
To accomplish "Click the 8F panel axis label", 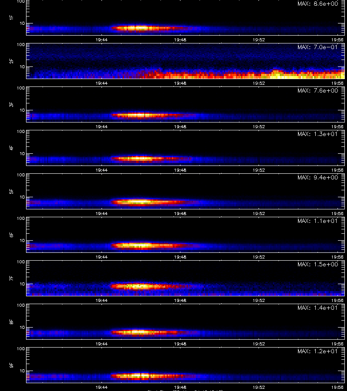I will [11, 321].
